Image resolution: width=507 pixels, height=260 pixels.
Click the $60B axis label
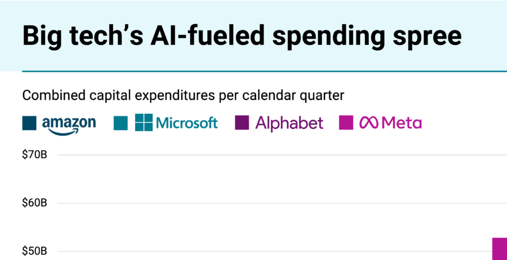click(35, 203)
